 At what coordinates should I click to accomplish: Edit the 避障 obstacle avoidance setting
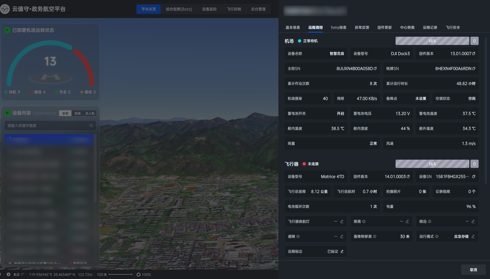pos(342,237)
